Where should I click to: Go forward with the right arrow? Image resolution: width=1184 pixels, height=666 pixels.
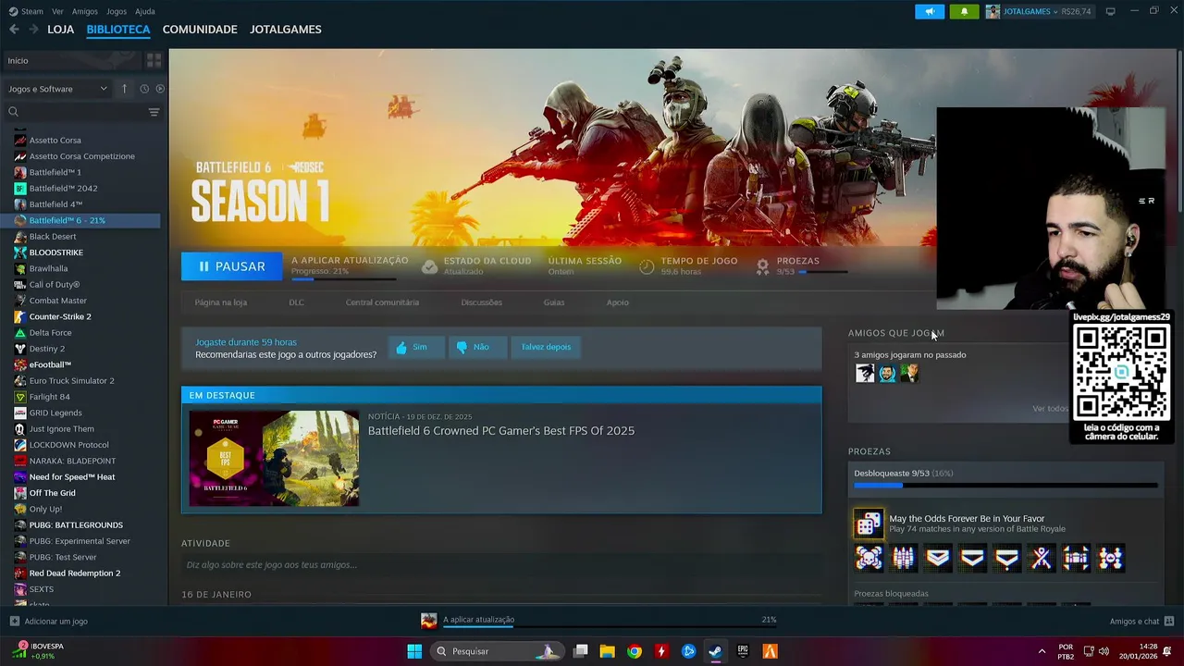[x=33, y=30]
